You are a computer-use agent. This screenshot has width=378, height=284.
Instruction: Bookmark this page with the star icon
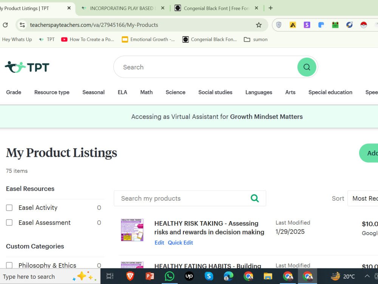259,25
